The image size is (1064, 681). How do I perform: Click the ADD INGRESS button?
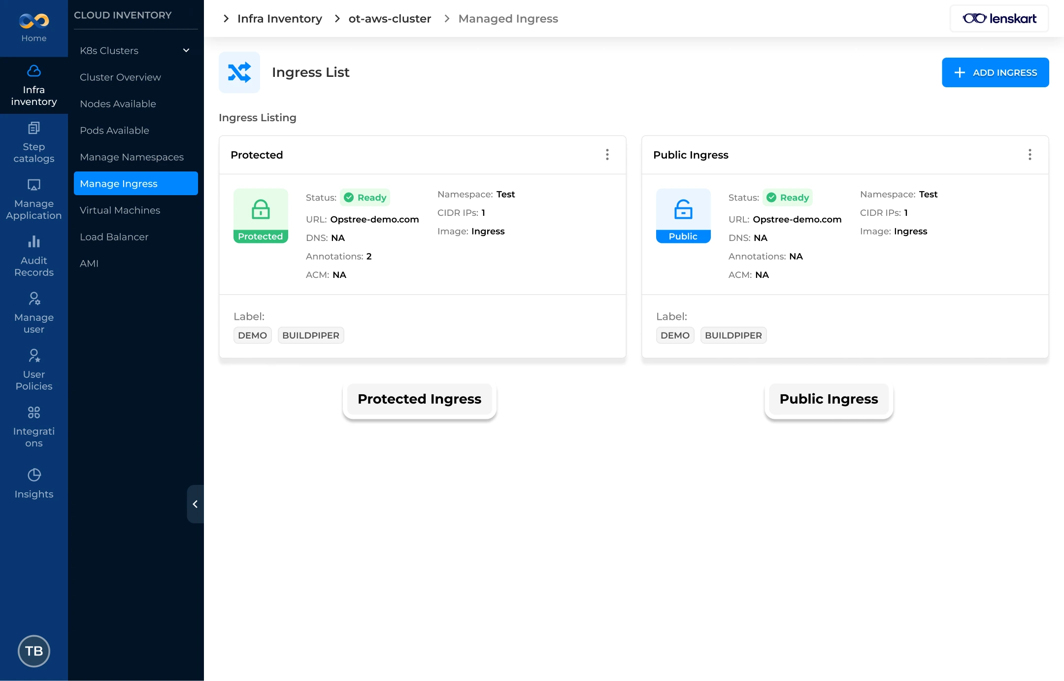coord(995,72)
